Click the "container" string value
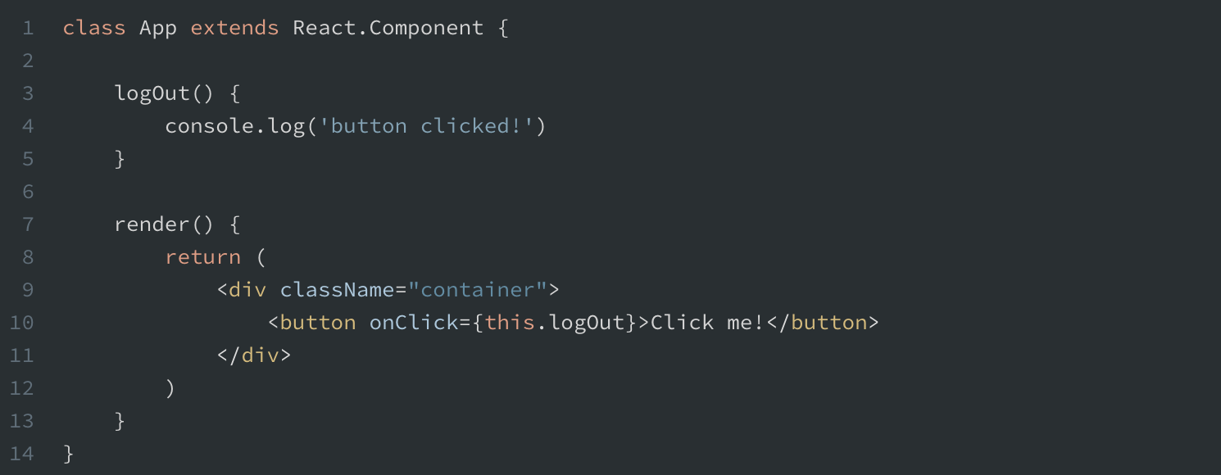 click(478, 290)
